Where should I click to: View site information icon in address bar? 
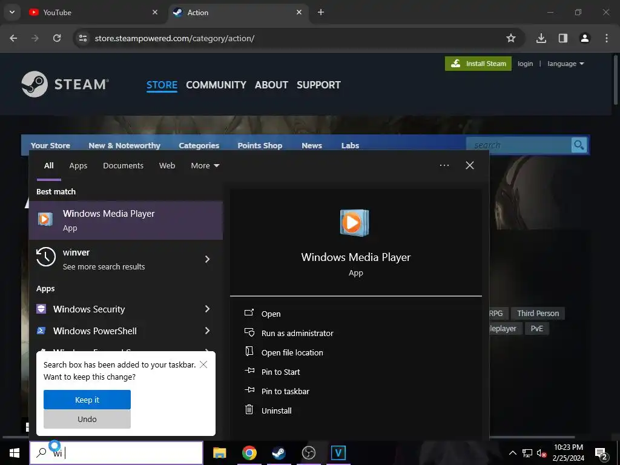[83, 38]
